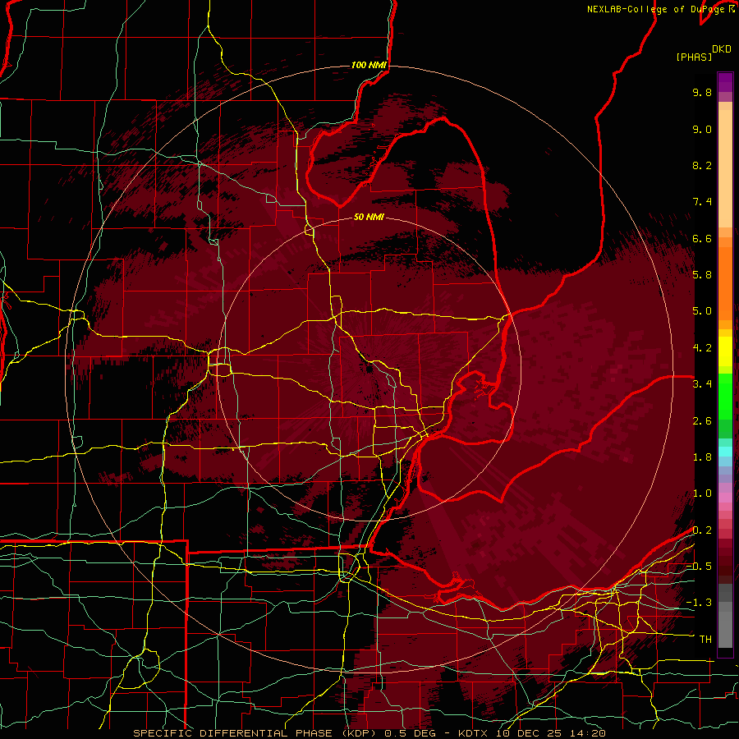Pick the yellow segment of the color bar
739x739 pixels.
click(x=725, y=351)
